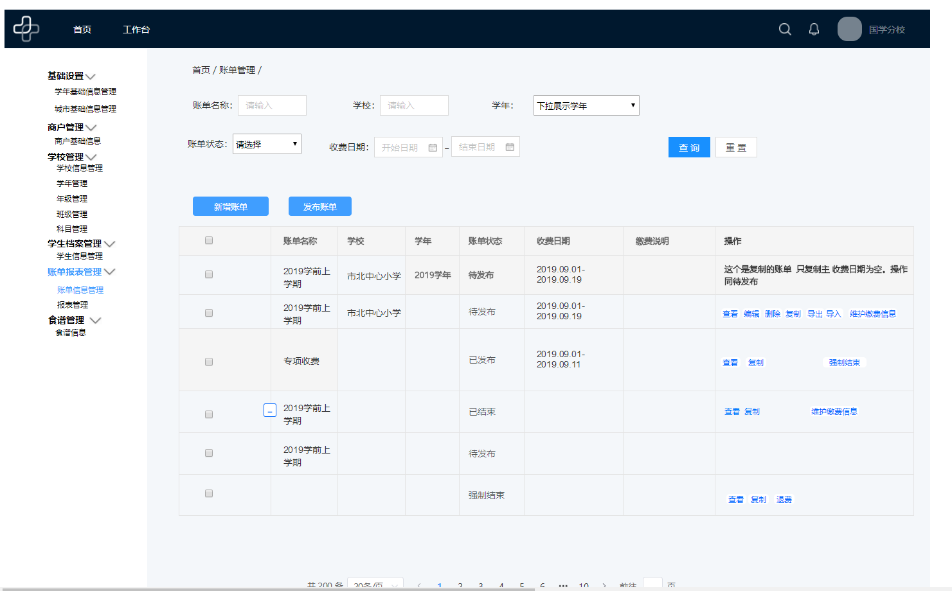Image resolution: width=952 pixels, height=591 pixels.
Task: Go to 首页 in top navigation
Action: 82,30
